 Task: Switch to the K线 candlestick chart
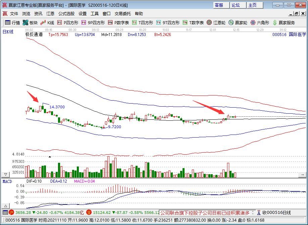(47, 23)
